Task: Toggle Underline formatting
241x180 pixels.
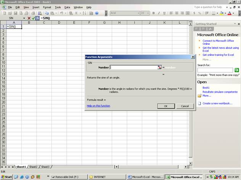Action: pos(164,13)
